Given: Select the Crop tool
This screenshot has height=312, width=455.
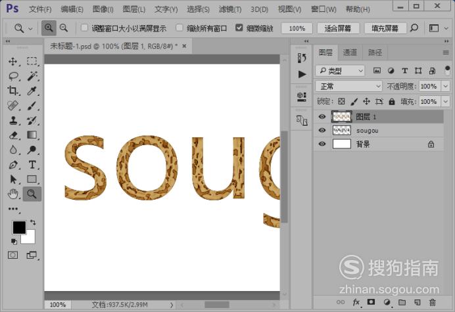Looking at the screenshot, I should point(12,91).
